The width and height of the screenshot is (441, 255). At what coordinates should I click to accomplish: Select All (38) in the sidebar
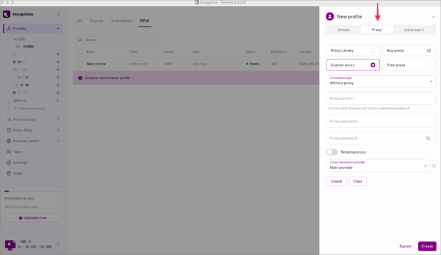(19, 39)
